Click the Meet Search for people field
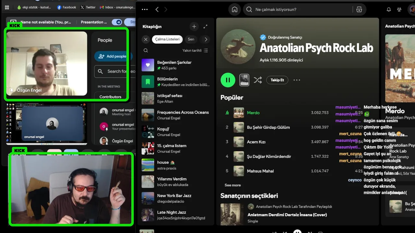 pyautogui.click(x=115, y=71)
